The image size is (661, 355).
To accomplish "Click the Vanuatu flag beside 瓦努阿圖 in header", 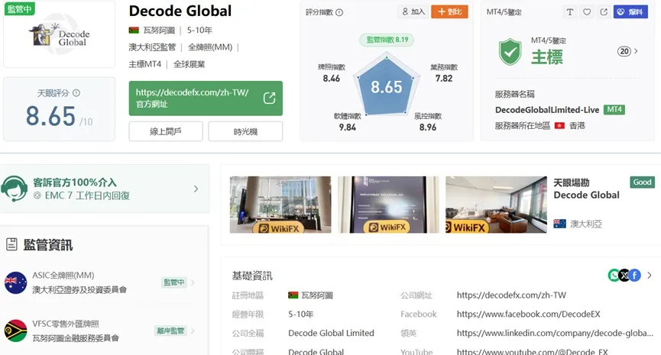I will (x=134, y=30).
